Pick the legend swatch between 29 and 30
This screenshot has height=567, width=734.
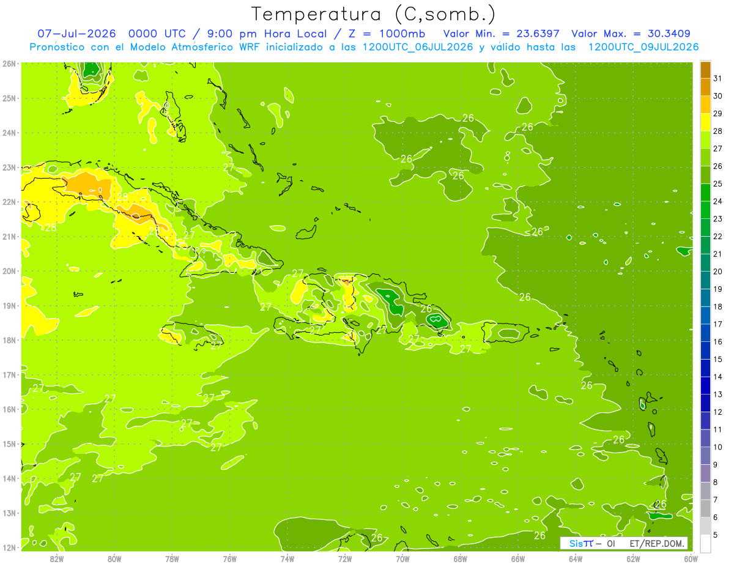coord(705,105)
